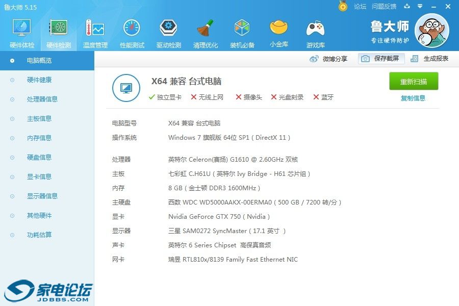Click the 摄像头 status indicator
This screenshot has width=459, height=306.
pos(249,97)
